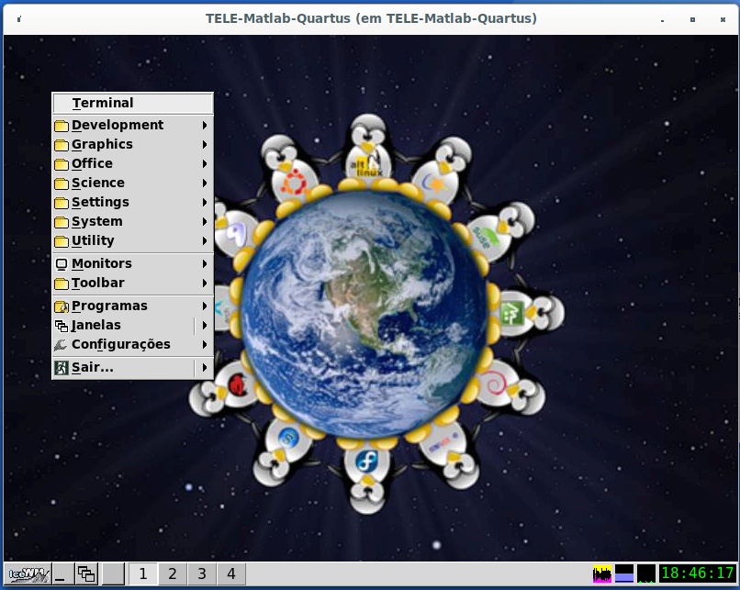Click the Utility folder icon
740x590 pixels.
pos(62,241)
